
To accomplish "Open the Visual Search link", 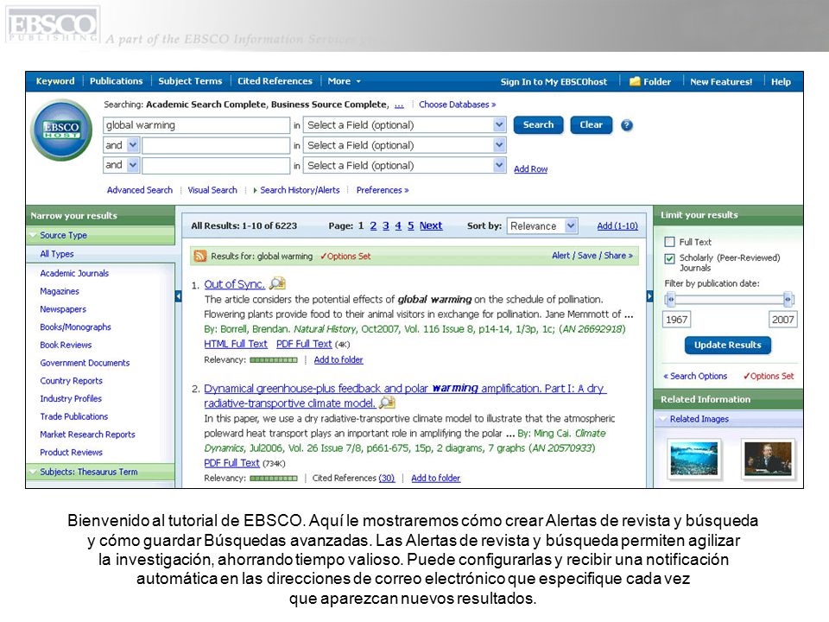I will (212, 190).
